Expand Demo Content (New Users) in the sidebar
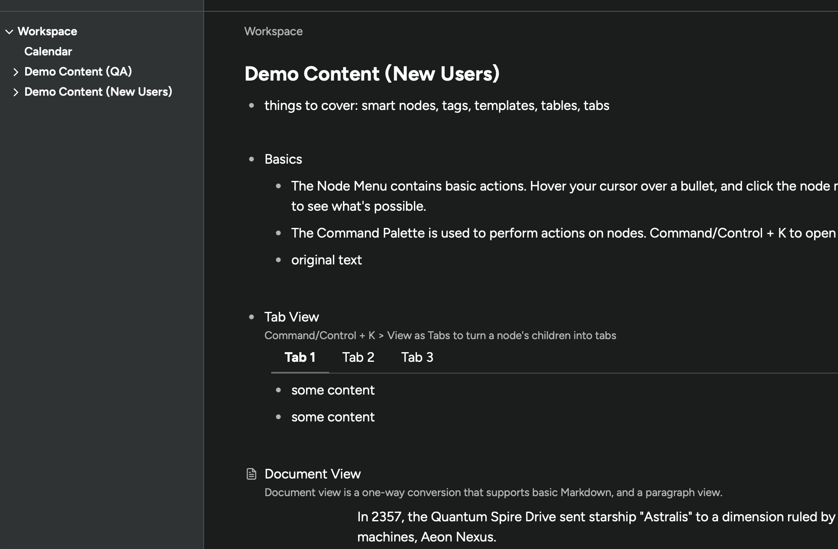 16,91
